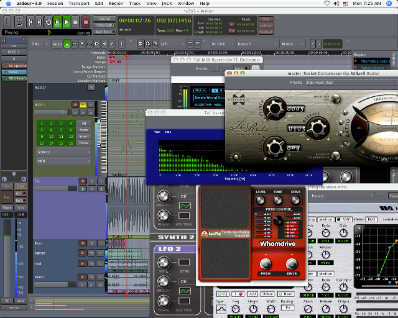Select the audition speaker tool
The image size is (398, 318).
[104, 44]
